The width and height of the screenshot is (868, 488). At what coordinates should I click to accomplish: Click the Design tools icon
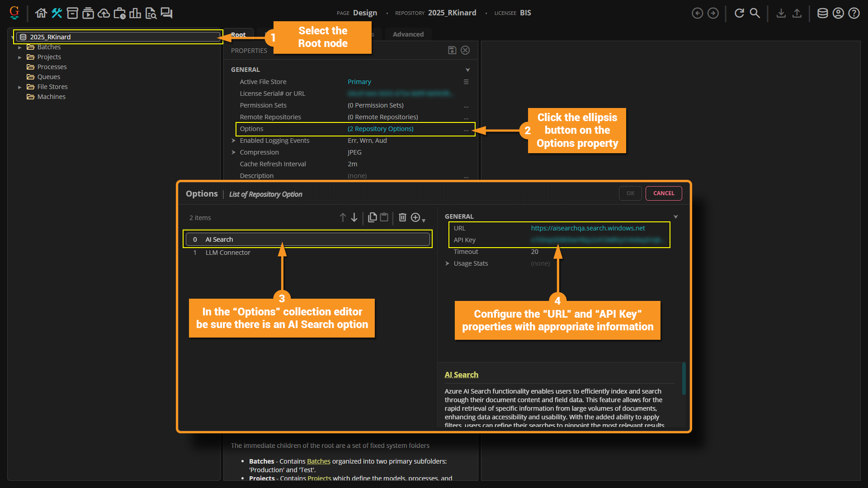coord(57,13)
